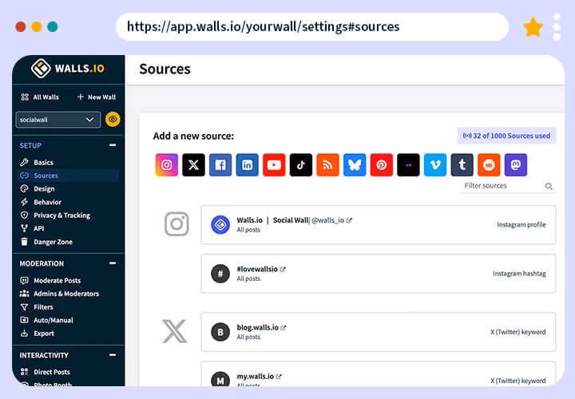Add a Flickr source
The width and height of the screenshot is (575, 399).
pyautogui.click(x=409, y=165)
